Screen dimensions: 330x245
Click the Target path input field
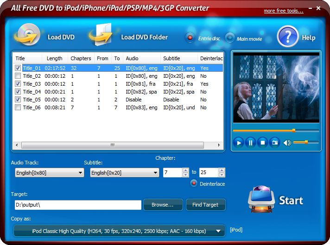[x=78, y=205]
